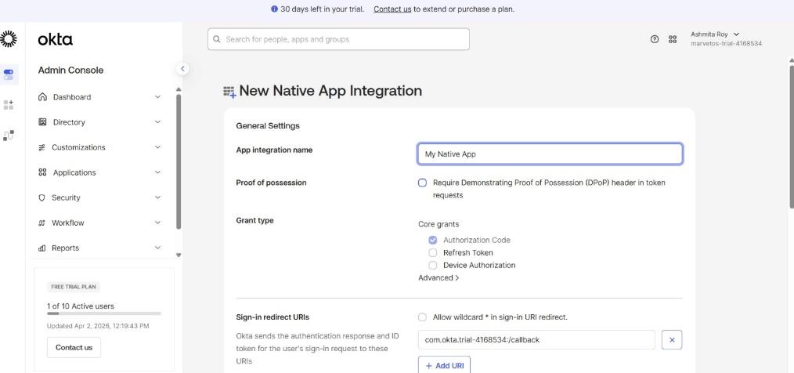Click the okta wordmark logo
Image resolution: width=794 pixels, height=373 pixels.
pos(55,39)
